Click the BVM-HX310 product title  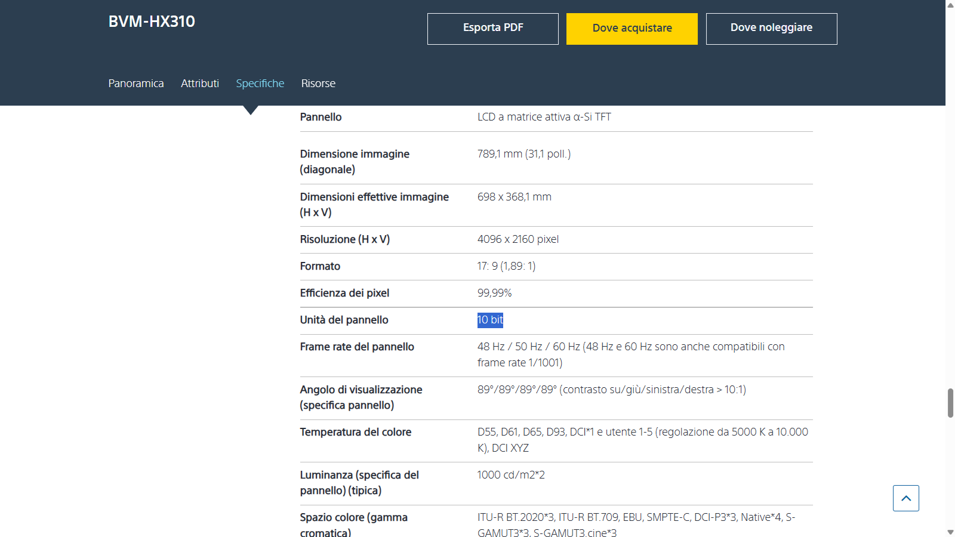152,21
